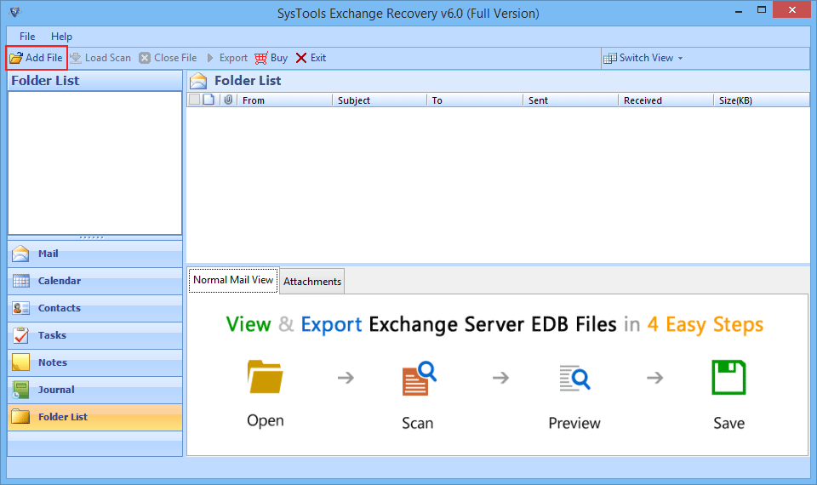Sort by the From column
817x485 pixels.
[x=284, y=100]
